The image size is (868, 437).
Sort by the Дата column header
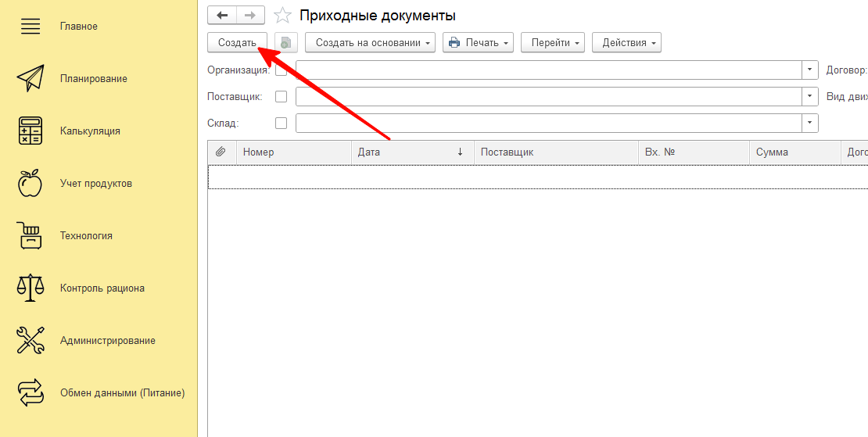(x=411, y=152)
